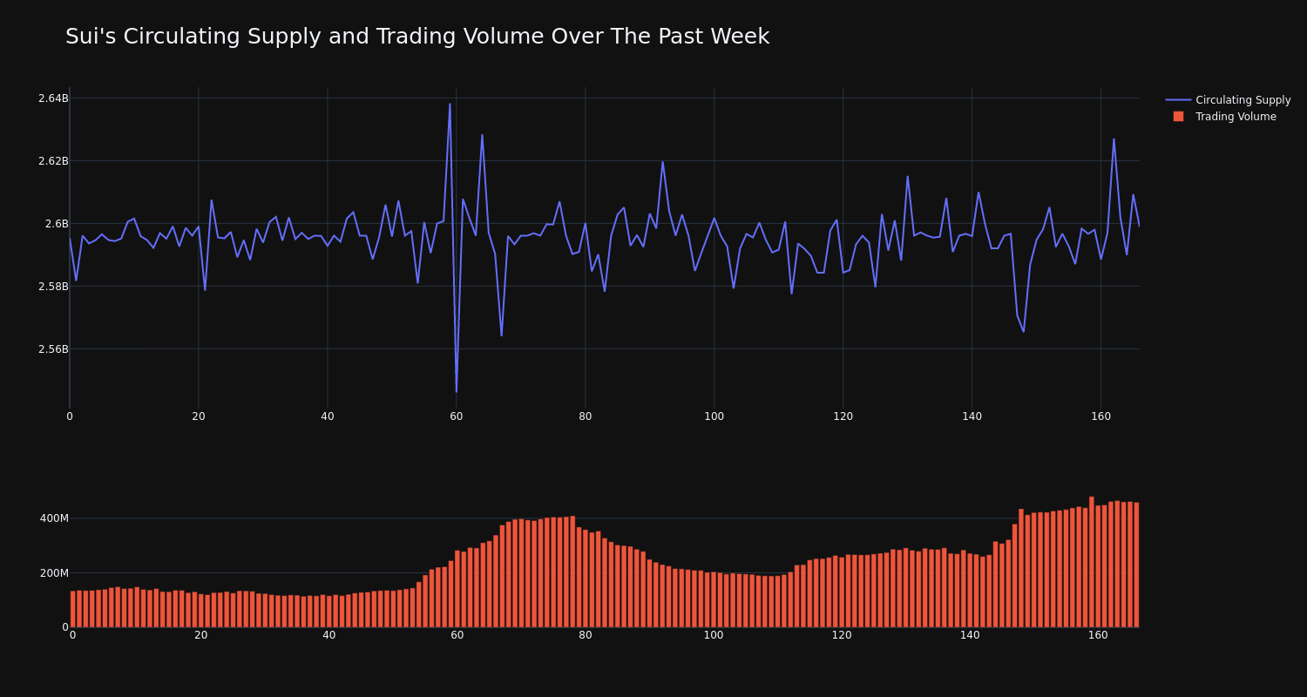
Task: Click the supply spike near x=162
Action: tap(1114, 139)
